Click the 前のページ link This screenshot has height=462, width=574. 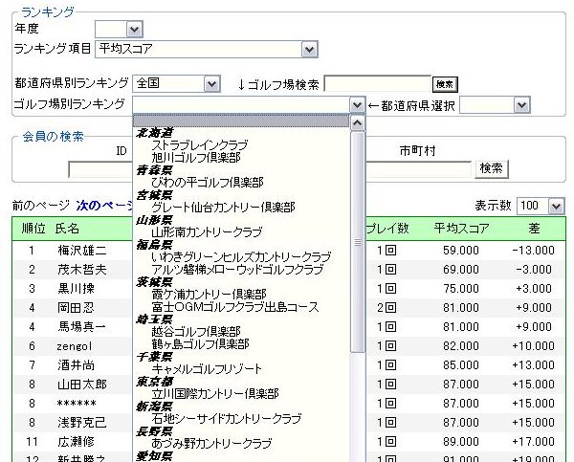click(40, 206)
